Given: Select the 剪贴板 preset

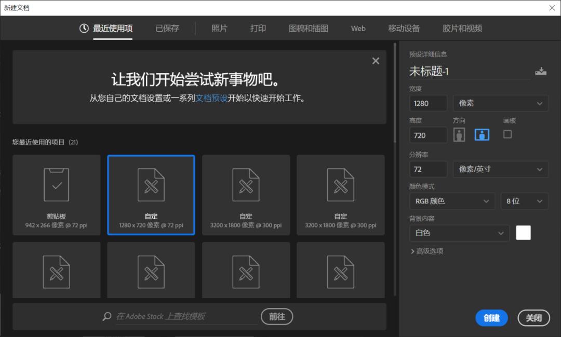Looking at the screenshot, I should pos(56,194).
